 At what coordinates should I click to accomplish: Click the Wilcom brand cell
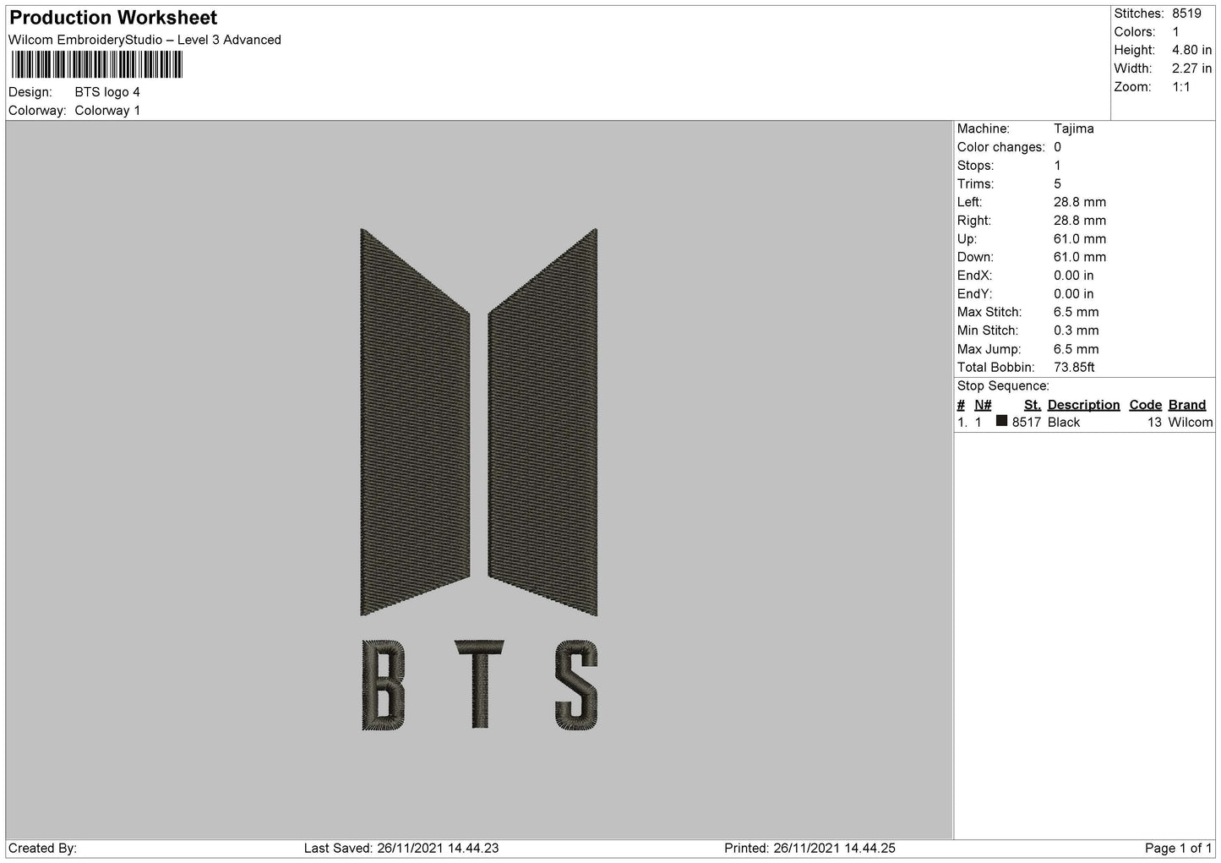click(1191, 423)
